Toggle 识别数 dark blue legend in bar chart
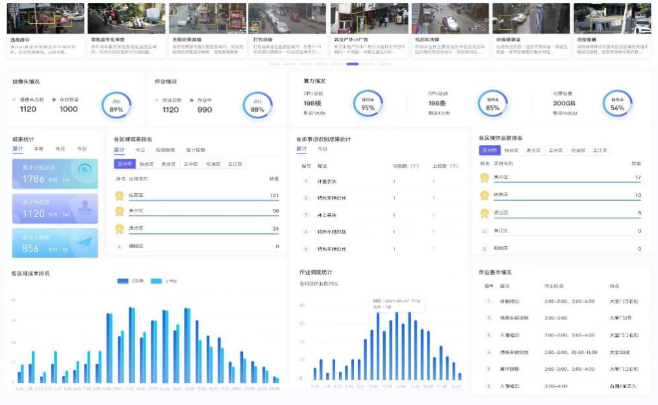The height and width of the screenshot is (405, 658). [123, 281]
